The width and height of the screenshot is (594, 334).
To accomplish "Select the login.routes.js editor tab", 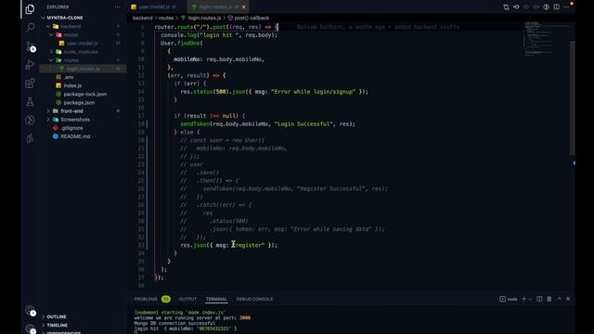I will click(219, 6).
